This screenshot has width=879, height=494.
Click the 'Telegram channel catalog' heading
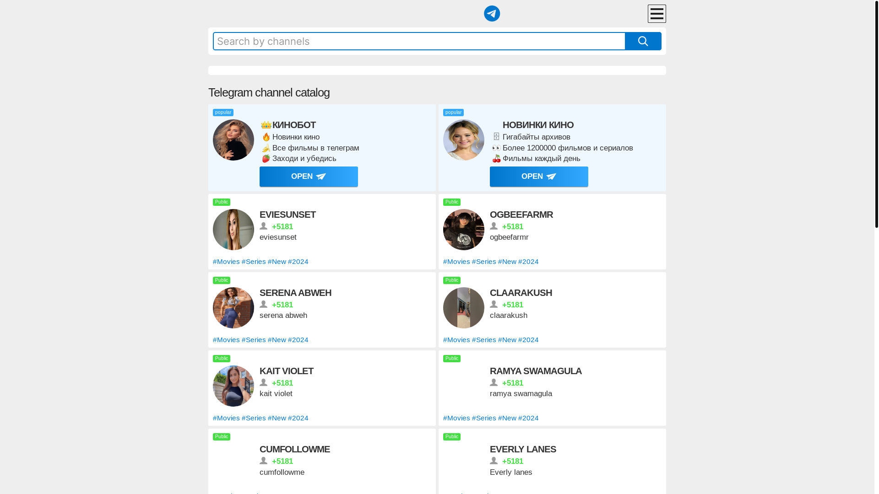pos(269,92)
